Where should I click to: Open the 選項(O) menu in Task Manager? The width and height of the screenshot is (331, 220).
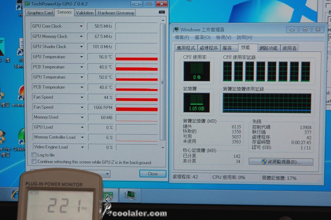[202, 37]
